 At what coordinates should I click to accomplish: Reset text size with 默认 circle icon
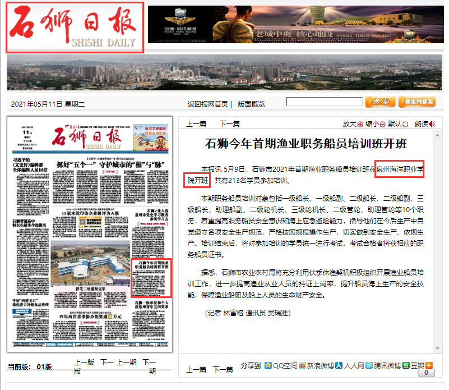(405, 124)
